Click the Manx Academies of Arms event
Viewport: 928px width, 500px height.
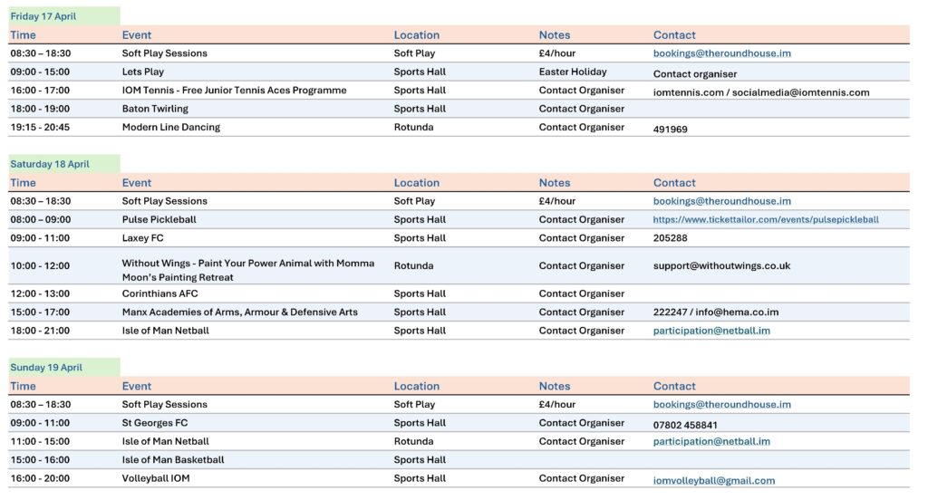coord(239,312)
